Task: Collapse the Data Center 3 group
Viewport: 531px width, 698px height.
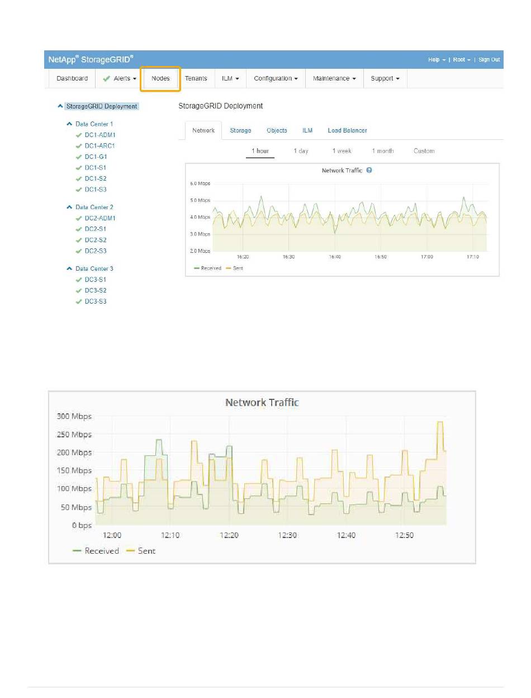Action: pos(69,269)
